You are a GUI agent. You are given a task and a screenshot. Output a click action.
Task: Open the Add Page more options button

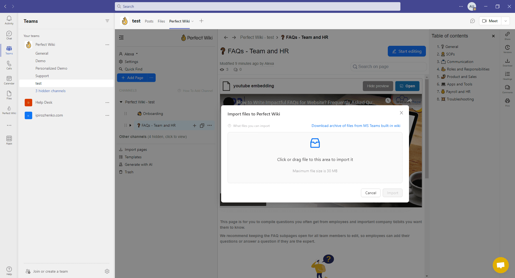pos(151,78)
